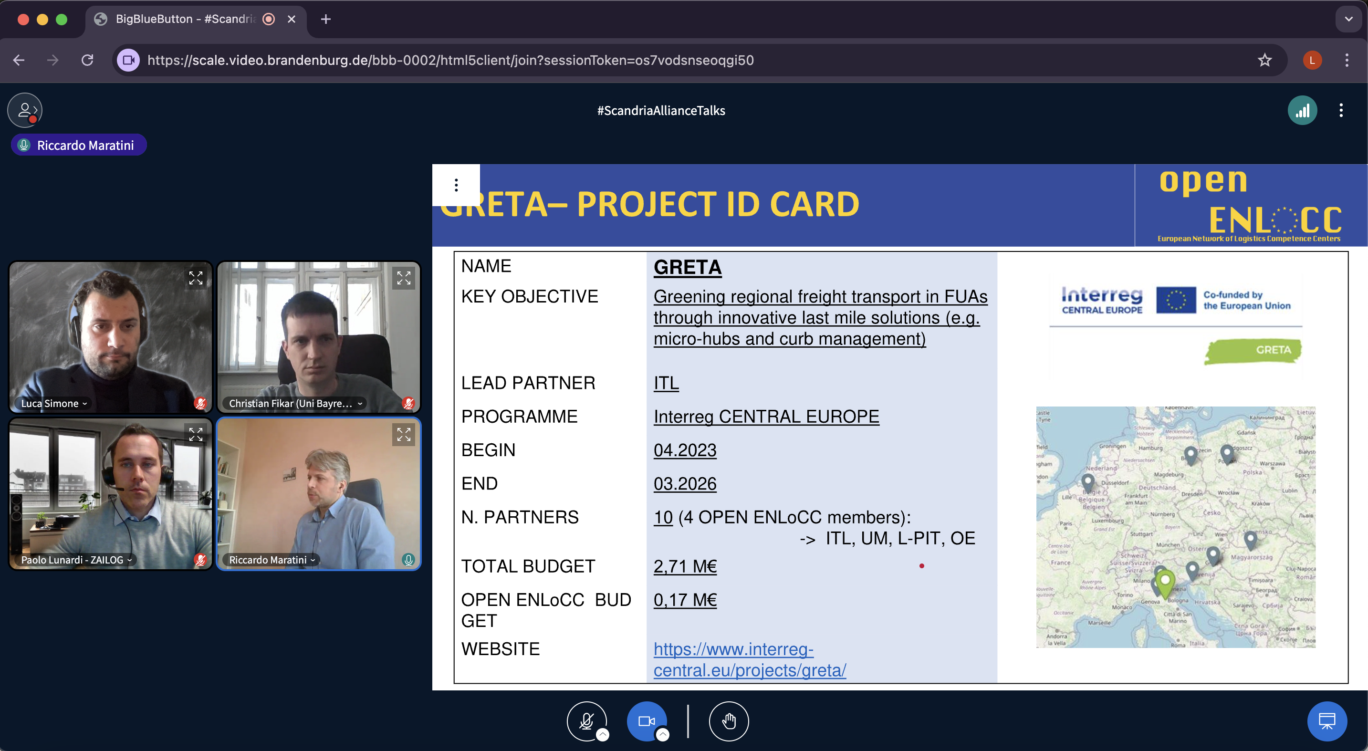Expand Riccardo Maratini's video to fullscreen
1368x751 pixels.
(404, 435)
